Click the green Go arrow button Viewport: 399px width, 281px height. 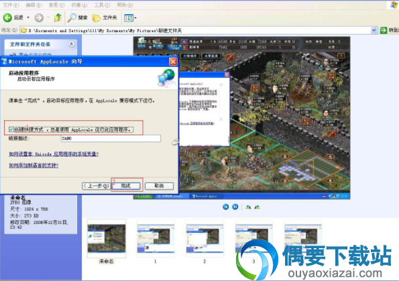[x=383, y=30]
